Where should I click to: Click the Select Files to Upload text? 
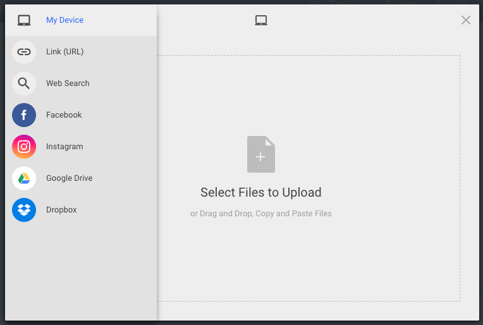point(261,193)
